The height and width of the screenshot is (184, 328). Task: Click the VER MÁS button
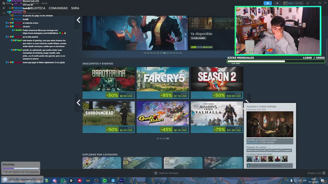(236, 64)
